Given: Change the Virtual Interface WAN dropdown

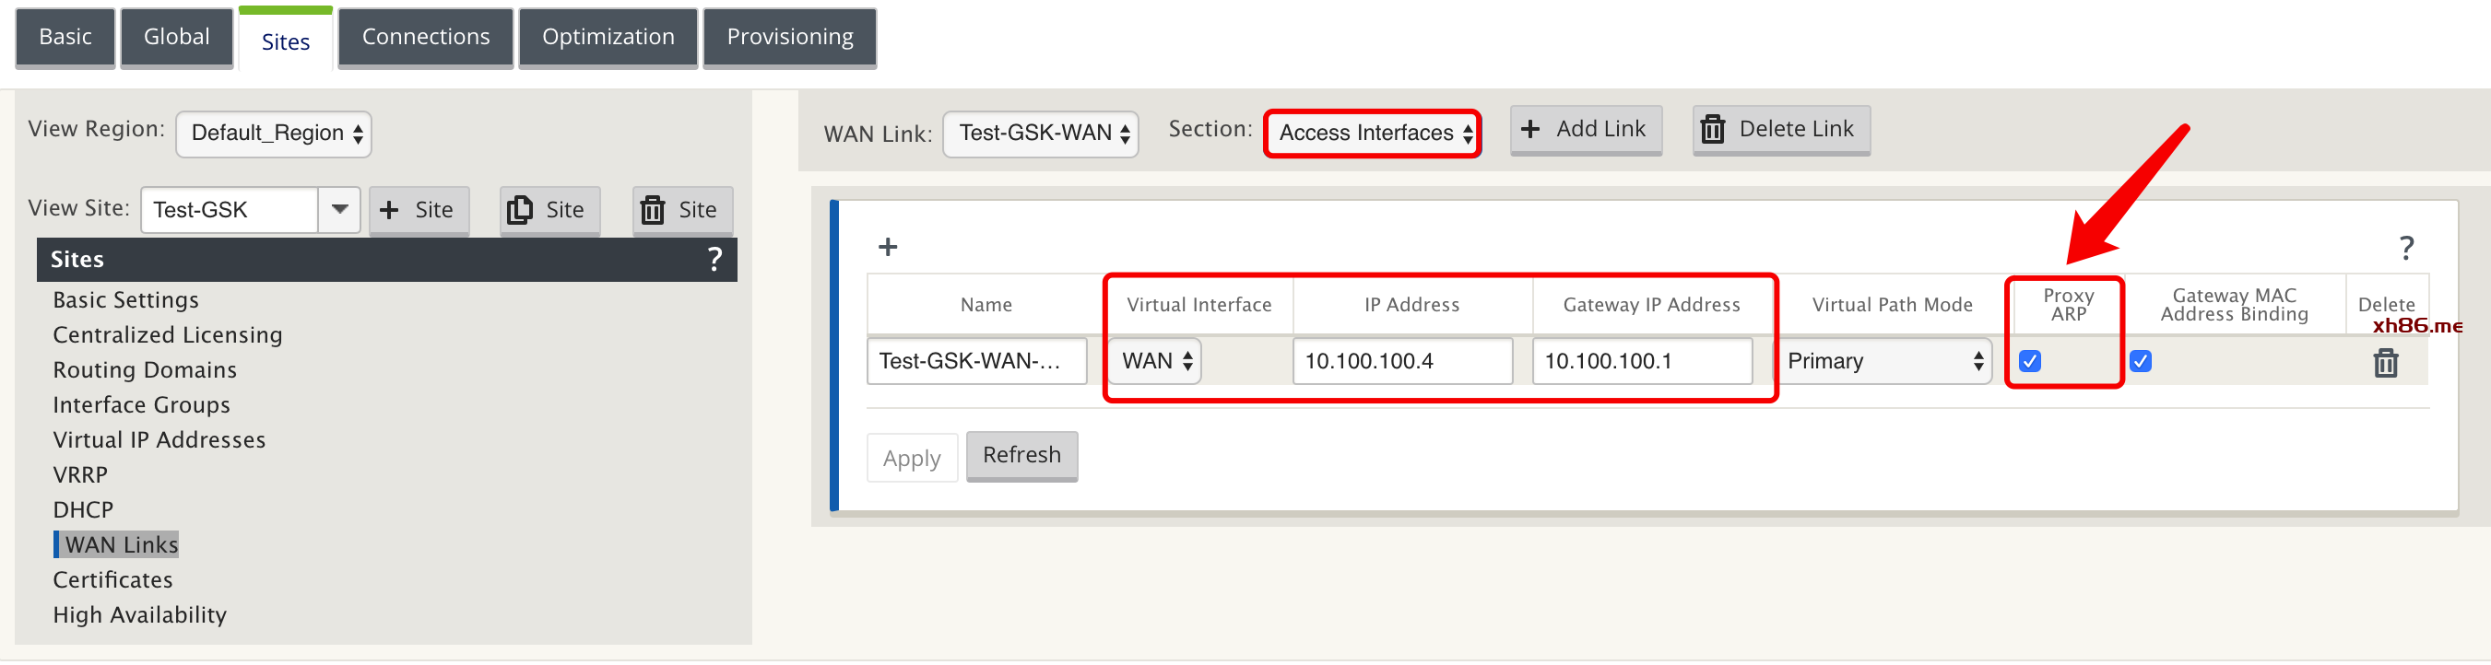Looking at the screenshot, I should 1154,361.
